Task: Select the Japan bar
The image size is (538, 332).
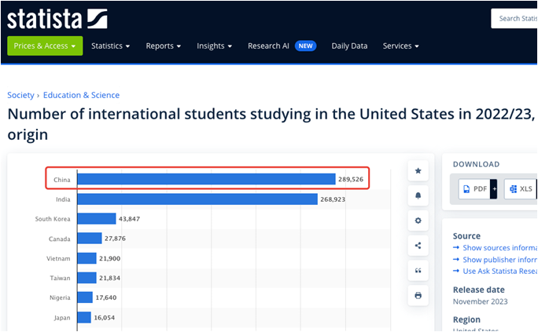Action: [84, 317]
